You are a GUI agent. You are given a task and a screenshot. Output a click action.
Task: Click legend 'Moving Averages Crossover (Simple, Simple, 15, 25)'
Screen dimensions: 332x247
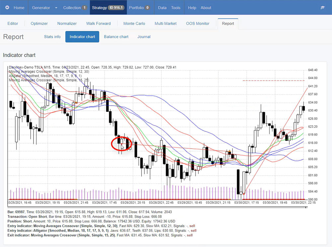coord(49,80)
